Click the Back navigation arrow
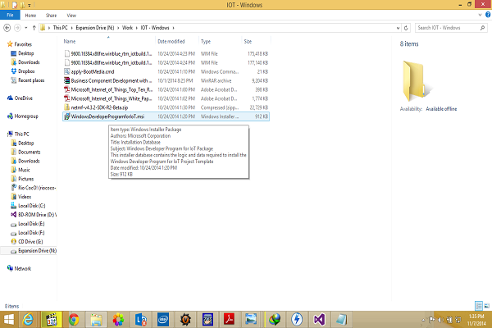Viewport: 492px width, 328px height. point(7,28)
